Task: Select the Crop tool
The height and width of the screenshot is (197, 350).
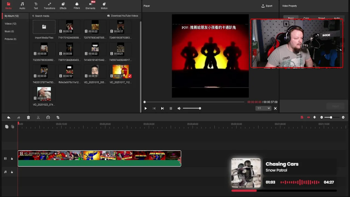Action: click(x=58, y=117)
